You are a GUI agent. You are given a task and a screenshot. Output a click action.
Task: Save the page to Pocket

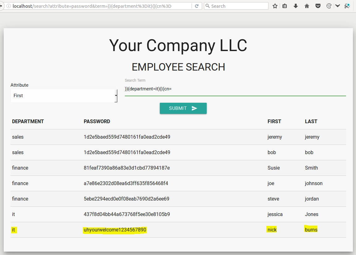click(x=318, y=6)
